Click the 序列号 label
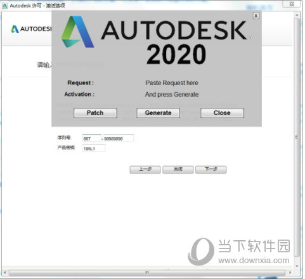 click(64, 138)
